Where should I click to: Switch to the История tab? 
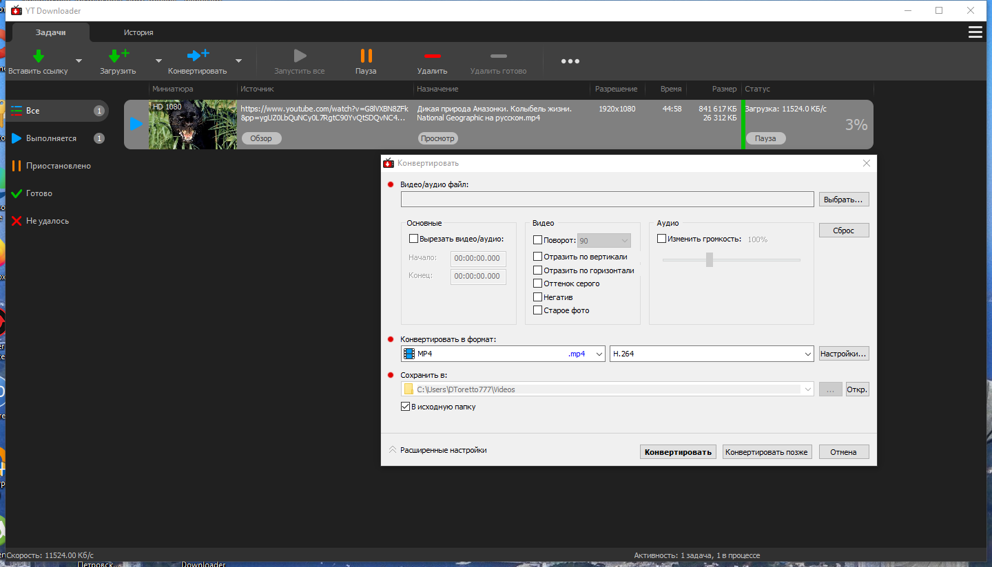(x=138, y=32)
